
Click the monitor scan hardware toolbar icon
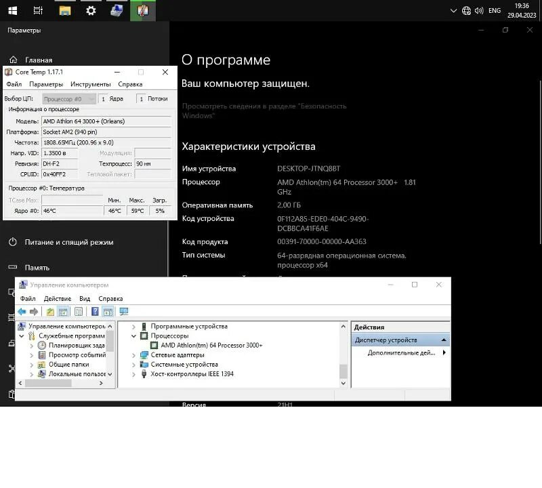tap(124, 312)
